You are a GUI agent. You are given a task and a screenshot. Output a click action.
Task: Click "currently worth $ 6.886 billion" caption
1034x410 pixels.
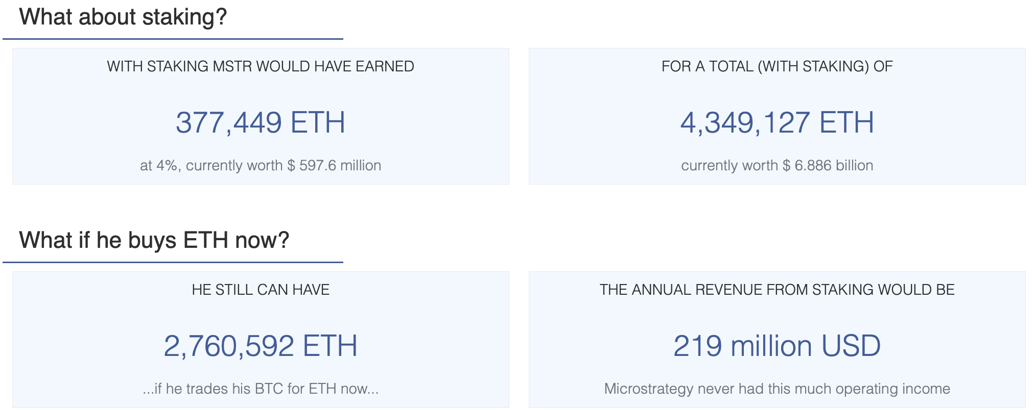pos(777,165)
